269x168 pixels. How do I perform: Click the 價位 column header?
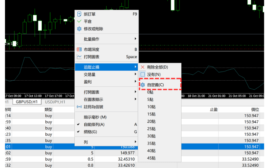(255, 110)
